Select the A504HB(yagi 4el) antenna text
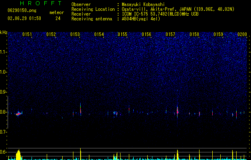This screenshot has height=160, width=251. (x=141, y=19)
